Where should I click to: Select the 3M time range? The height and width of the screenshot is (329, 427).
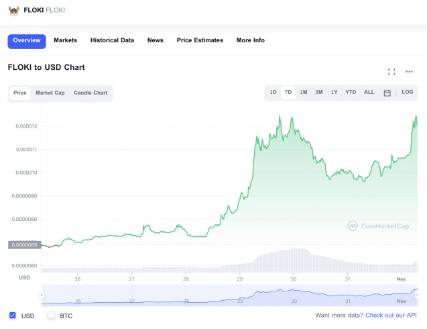click(x=319, y=92)
